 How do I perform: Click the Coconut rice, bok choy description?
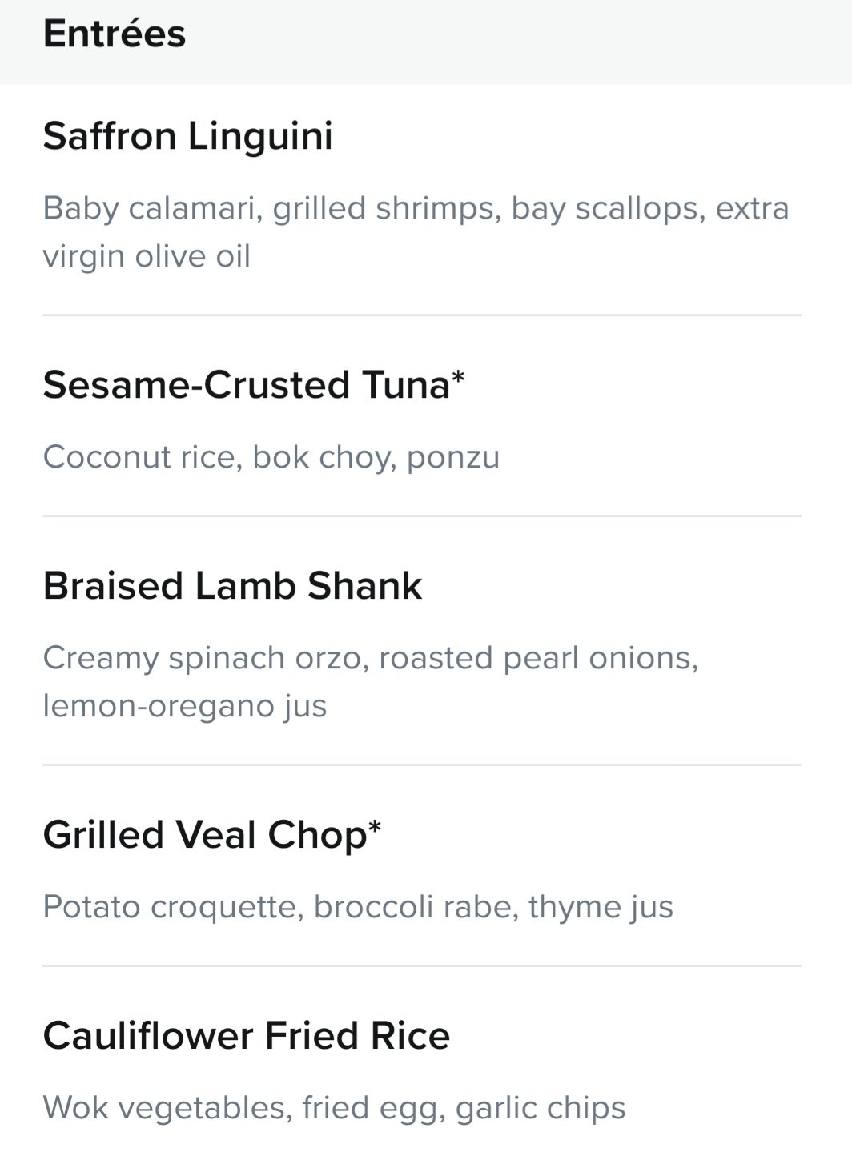click(x=271, y=457)
